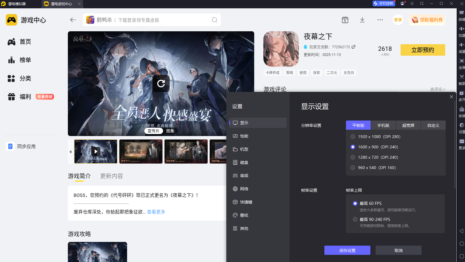465x262 pixels.
Task: Select 1920 x 1080 resolution option
Action: coord(353,137)
